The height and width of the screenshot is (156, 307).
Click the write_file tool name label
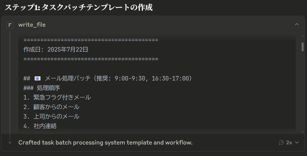[32, 25]
